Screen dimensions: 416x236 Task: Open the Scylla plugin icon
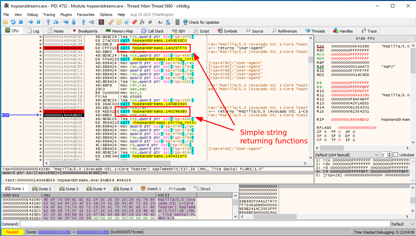tap(101, 22)
